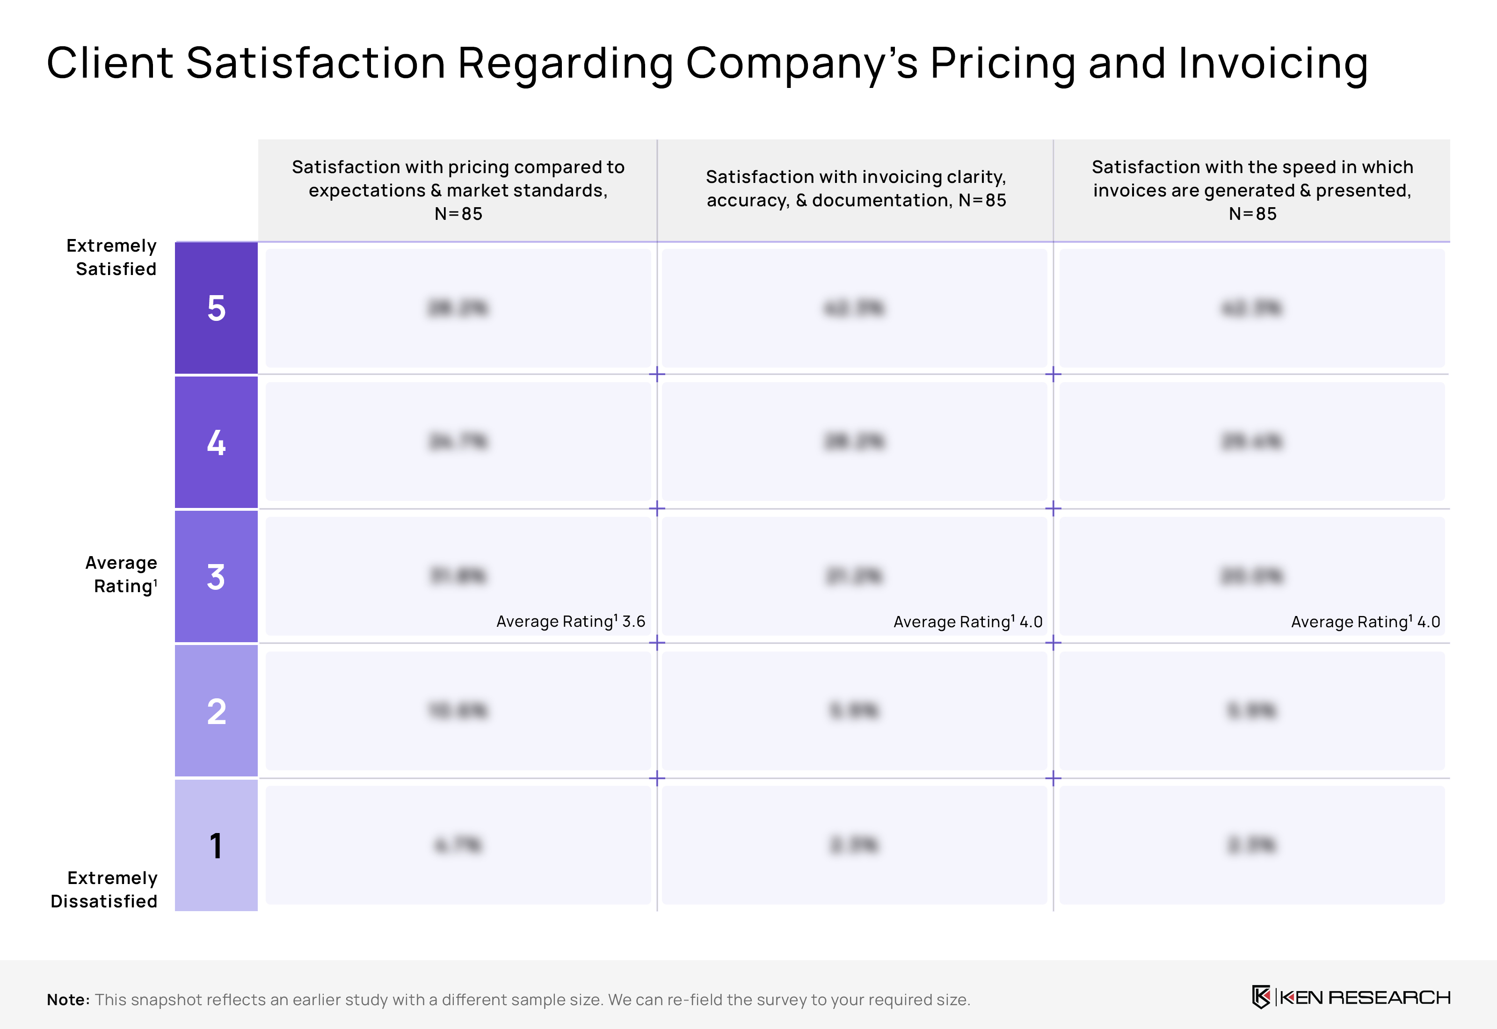Click the blurred rating 5 pricing cell
The image size is (1497, 1029).
coord(458,308)
